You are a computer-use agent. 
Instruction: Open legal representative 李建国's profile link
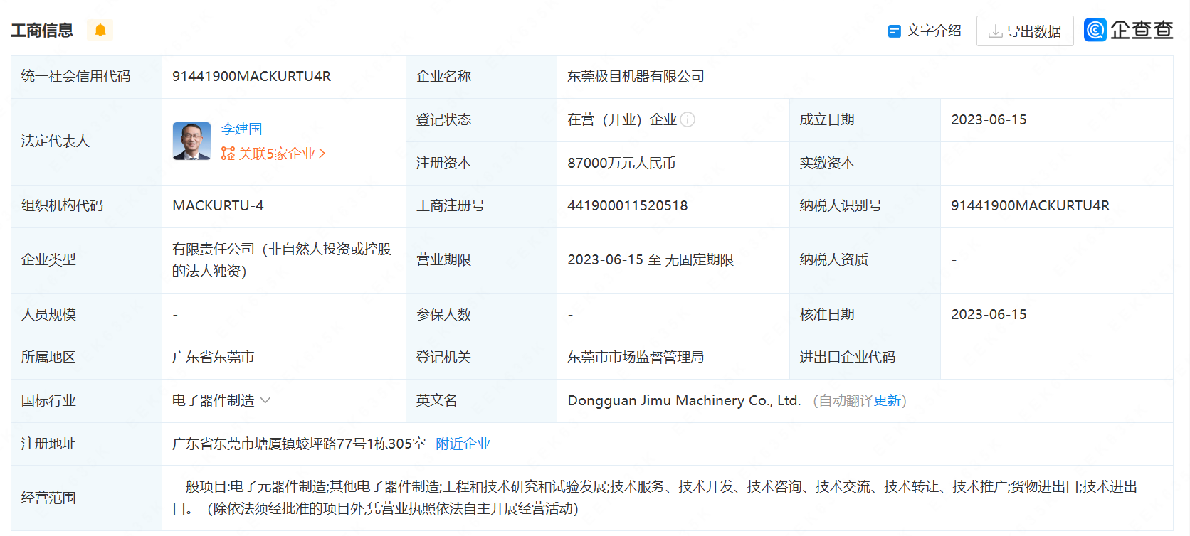pos(241,129)
